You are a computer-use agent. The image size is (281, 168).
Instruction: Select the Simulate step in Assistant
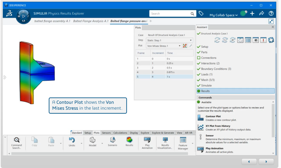pyautogui.click(x=206, y=86)
